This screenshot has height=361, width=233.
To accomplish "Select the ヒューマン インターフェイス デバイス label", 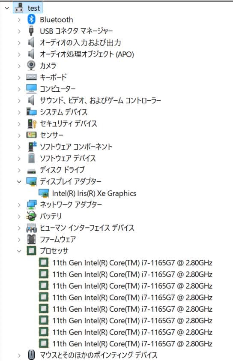I will 87,228.
